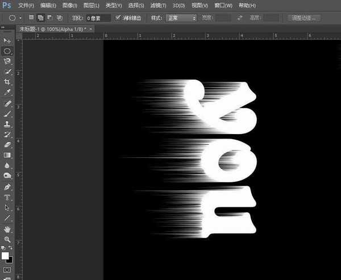Select the Eyedropper tool
Image resolution: width=341 pixels, height=280 pixels.
point(7,92)
